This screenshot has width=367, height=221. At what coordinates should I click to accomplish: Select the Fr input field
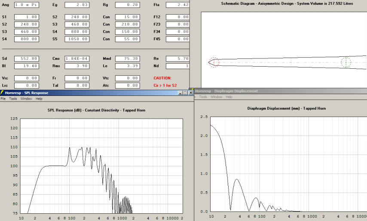tap(77, 78)
